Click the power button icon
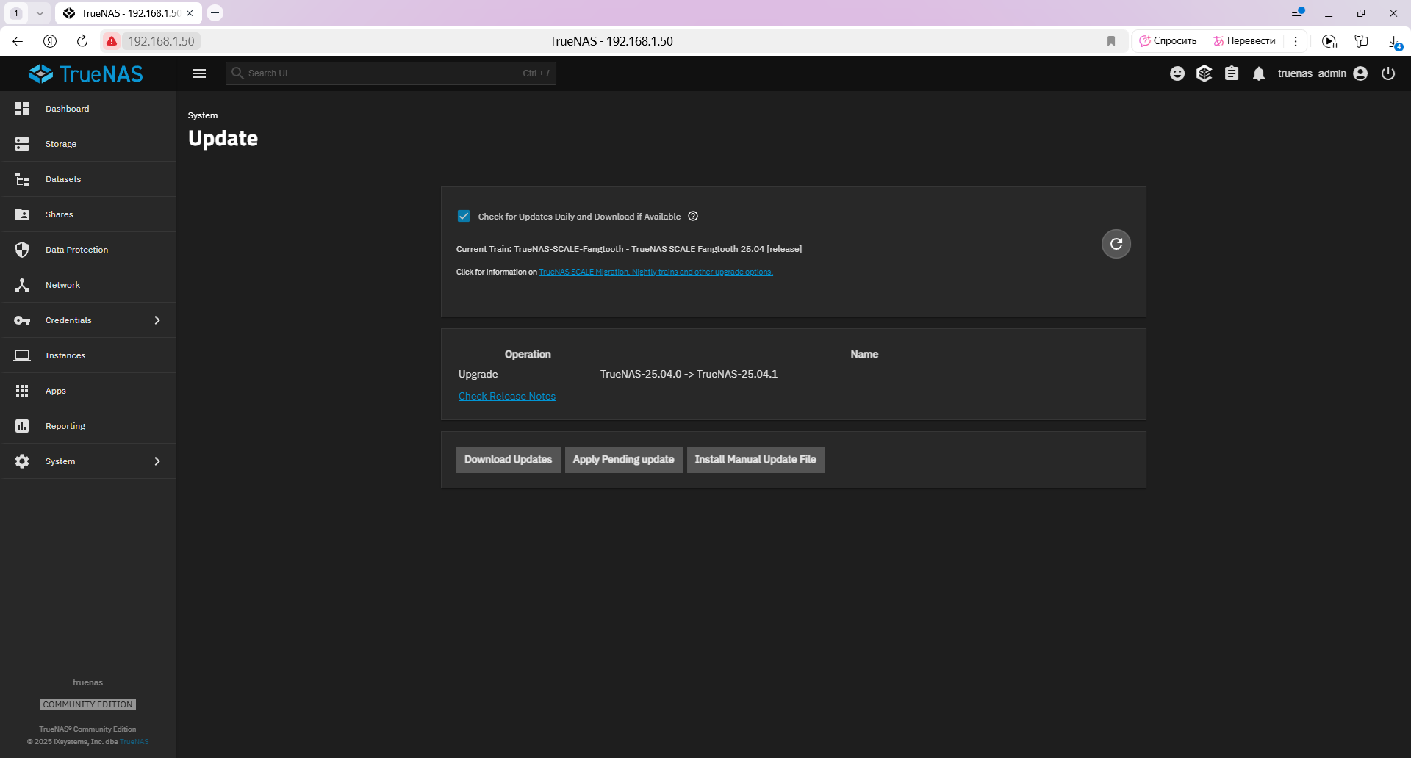 click(1388, 73)
